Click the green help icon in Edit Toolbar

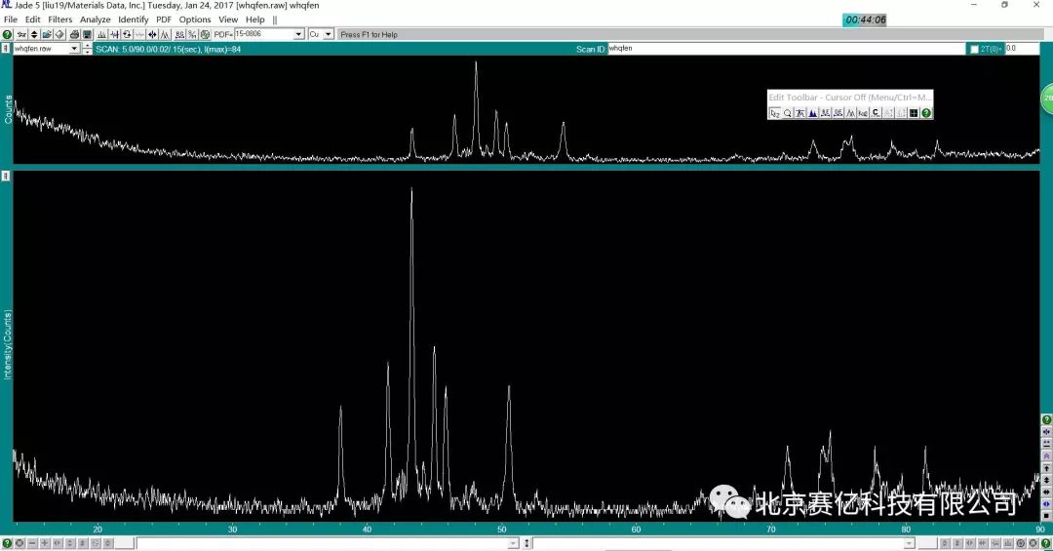(x=926, y=113)
